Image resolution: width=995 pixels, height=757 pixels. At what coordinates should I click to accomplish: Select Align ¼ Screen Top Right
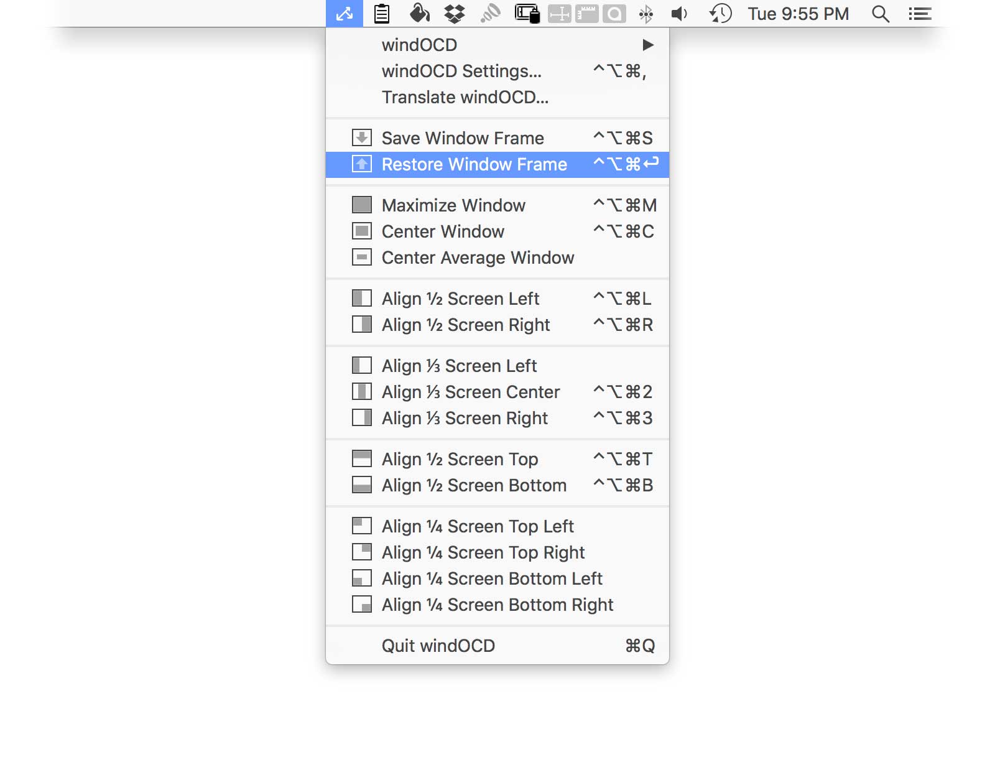(497, 552)
